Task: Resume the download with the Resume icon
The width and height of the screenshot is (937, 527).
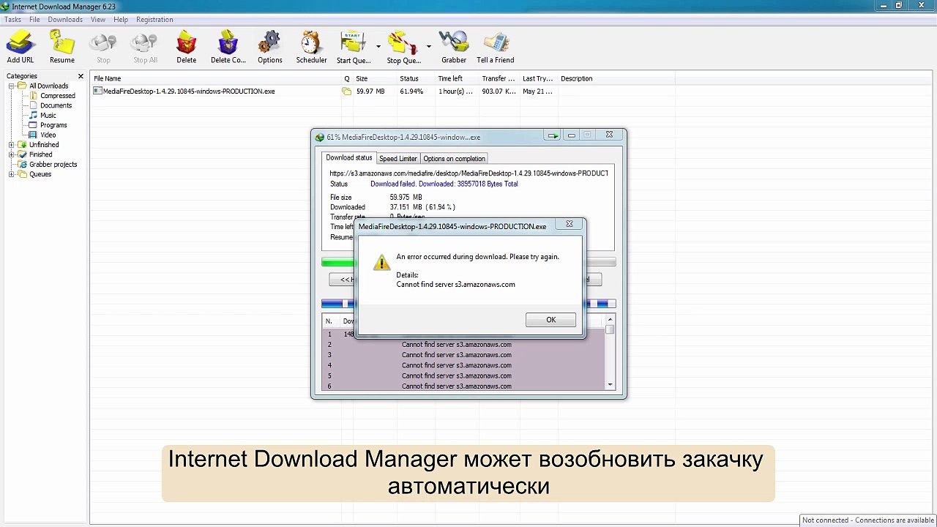Action: pyautogui.click(x=62, y=42)
